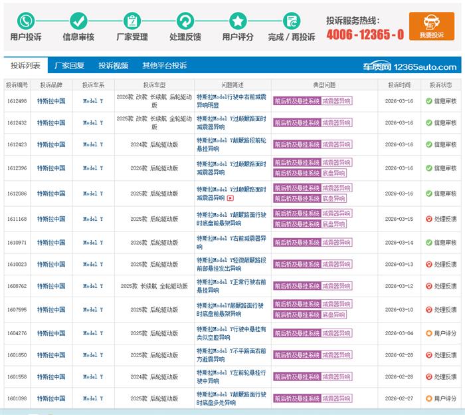465x415 pixels.
Task: Open the 投诉视频 tab
Action: pyautogui.click(x=113, y=66)
